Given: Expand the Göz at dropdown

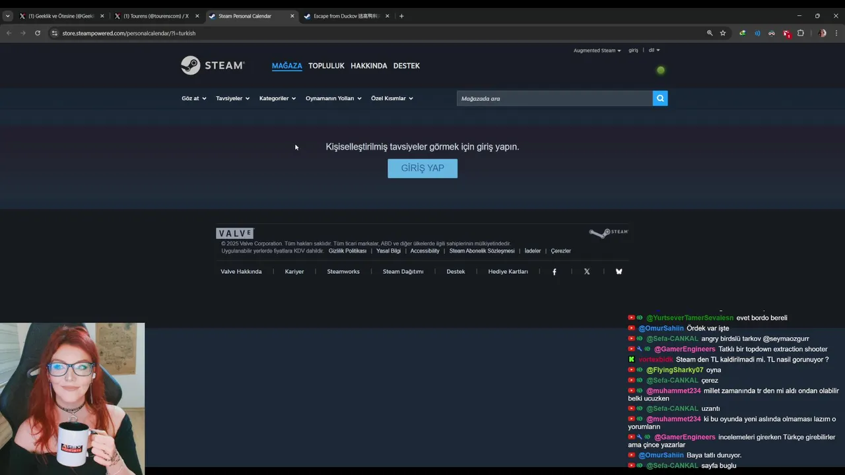Looking at the screenshot, I should coord(194,98).
